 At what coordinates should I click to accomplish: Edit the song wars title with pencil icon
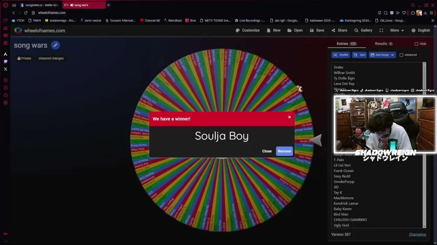coord(55,45)
